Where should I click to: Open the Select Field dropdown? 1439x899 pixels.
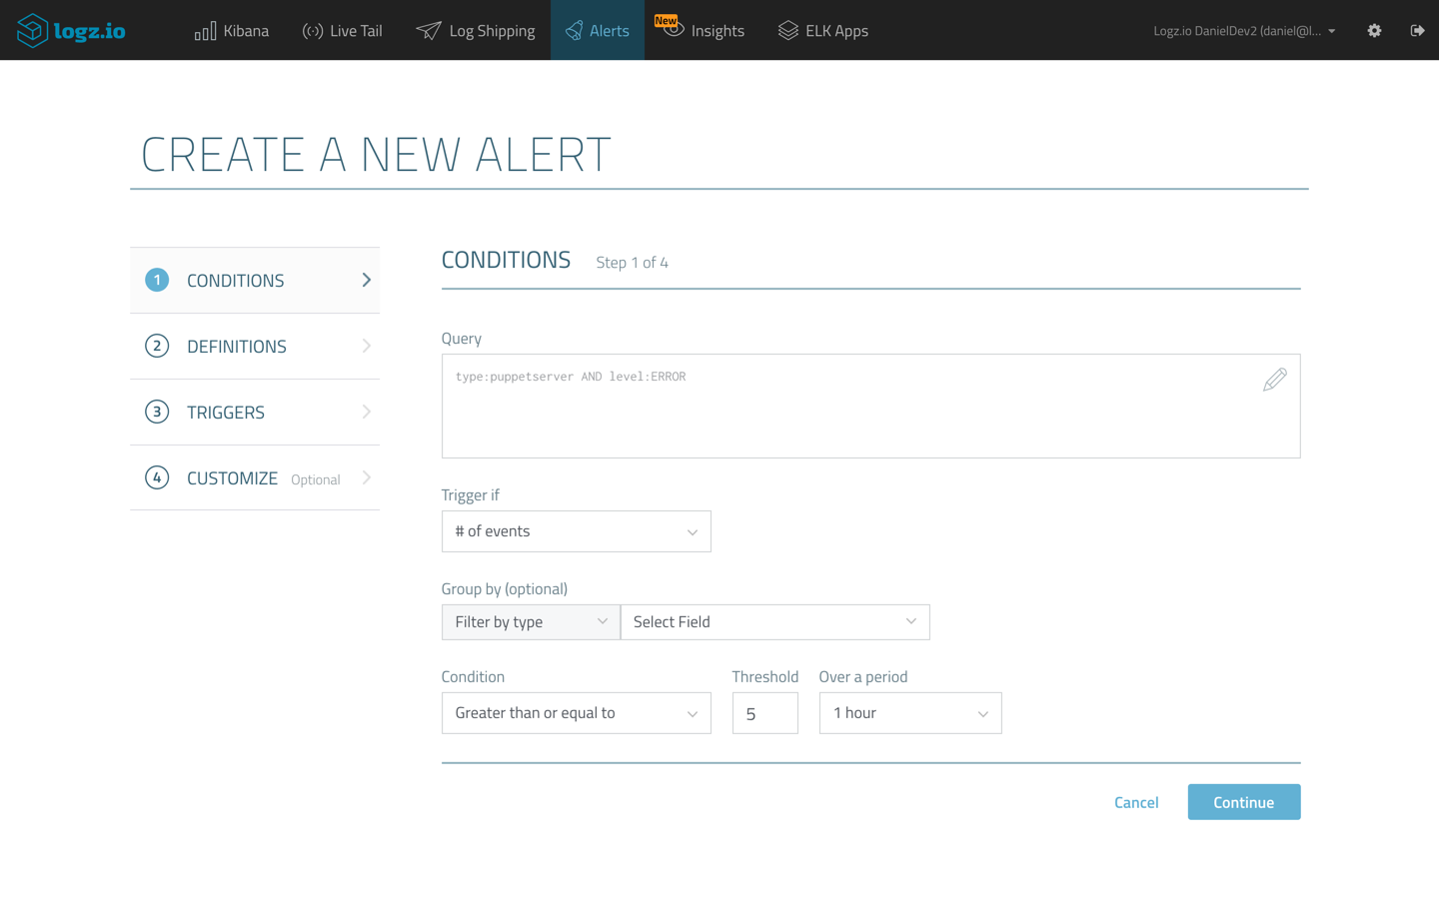[775, 622]
